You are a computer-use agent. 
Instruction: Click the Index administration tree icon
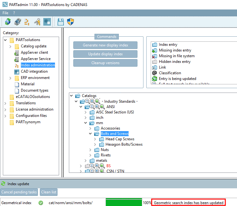coord(17,65)
